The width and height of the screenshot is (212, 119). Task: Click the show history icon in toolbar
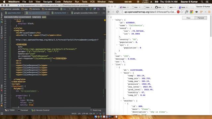coord(94,9)
